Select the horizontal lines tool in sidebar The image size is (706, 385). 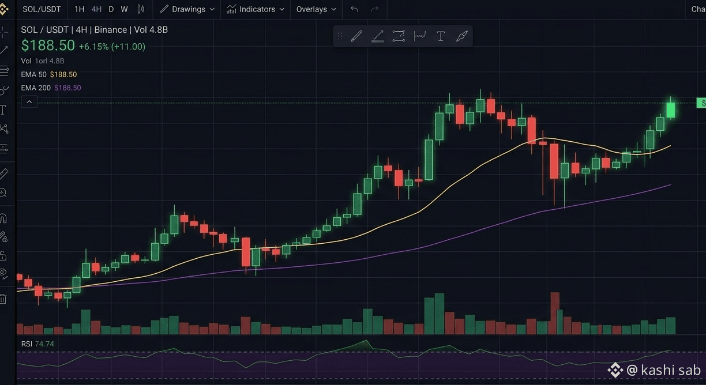click(x=3, y=70)
